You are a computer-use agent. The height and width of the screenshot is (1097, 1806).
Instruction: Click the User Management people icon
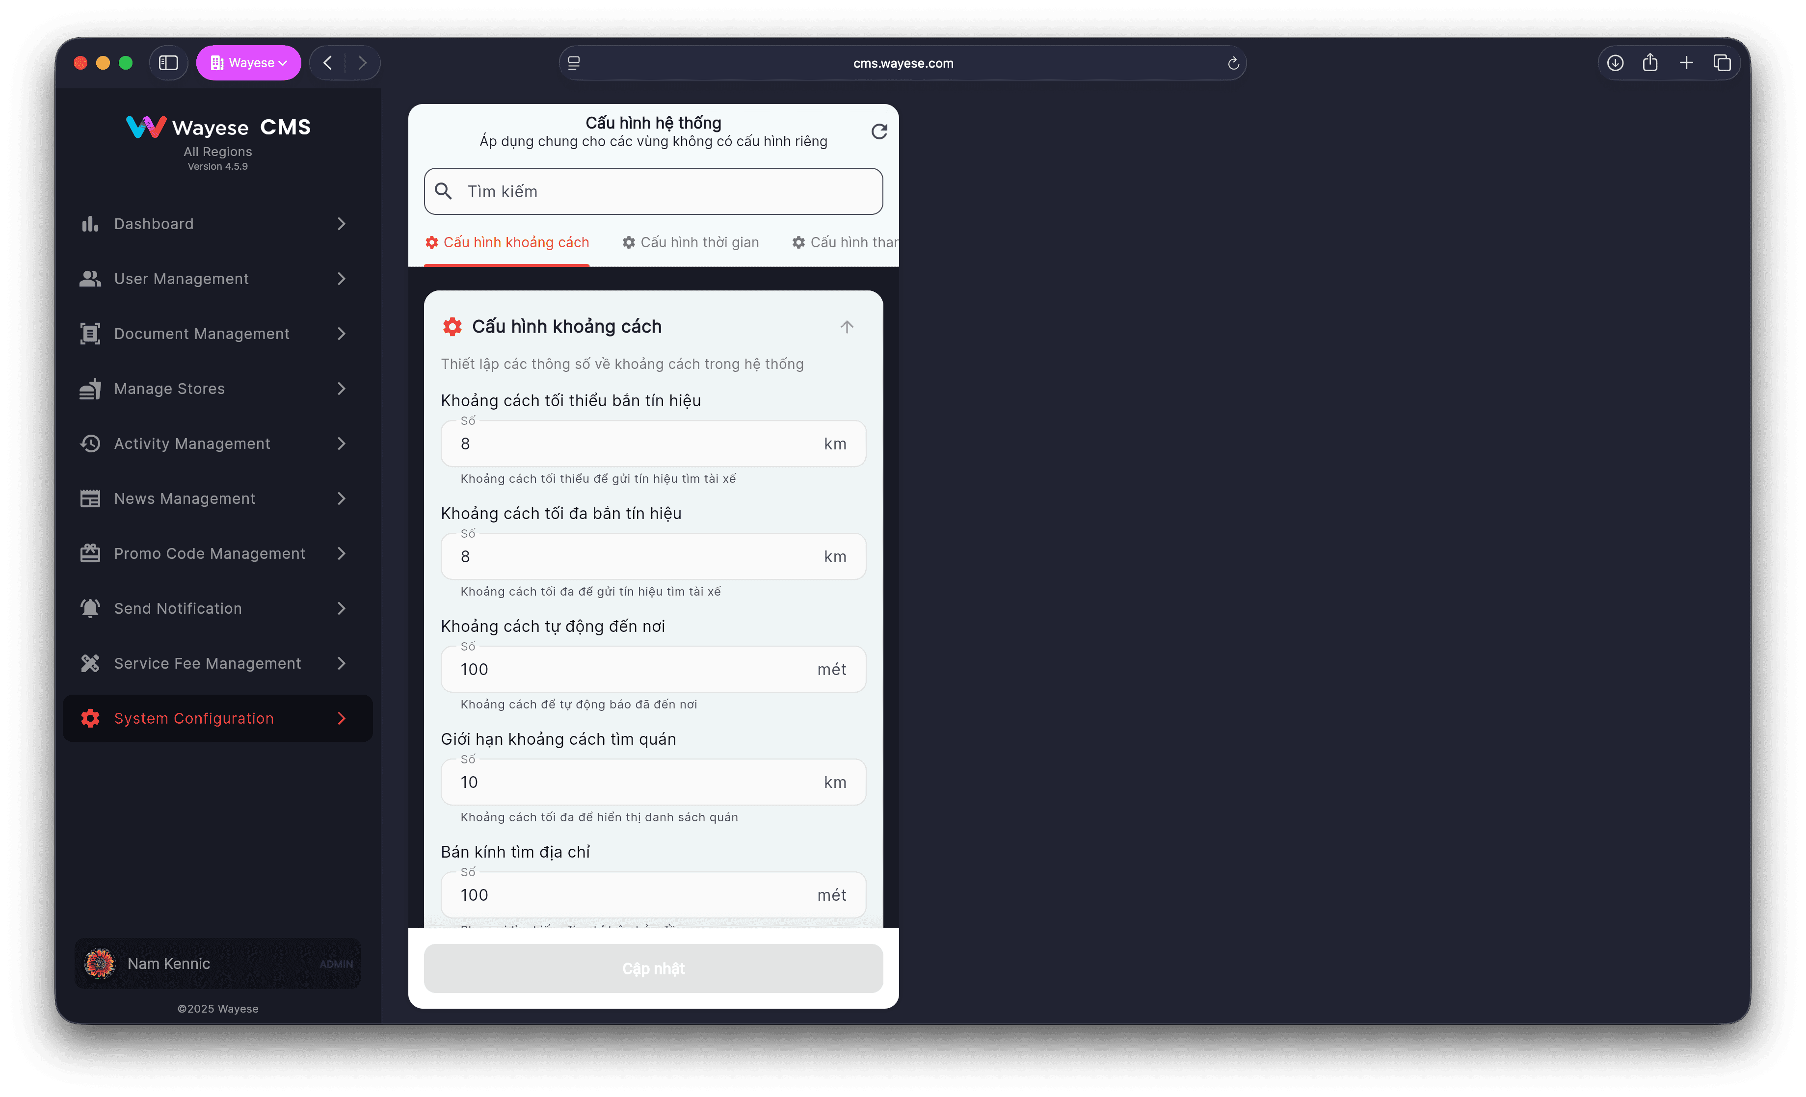pyautogui.click(x=90, y=279)
